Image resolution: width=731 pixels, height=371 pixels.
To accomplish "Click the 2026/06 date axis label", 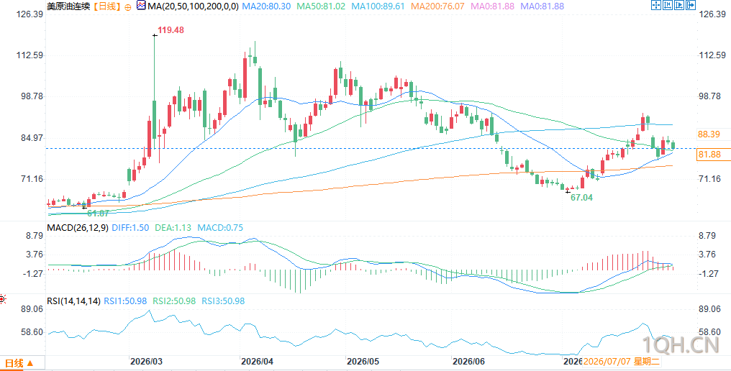I will tap(468, 361).
